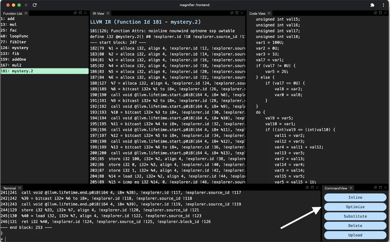Select function '181: mystery.2'
390x242 pixels.
coord(45,71)
